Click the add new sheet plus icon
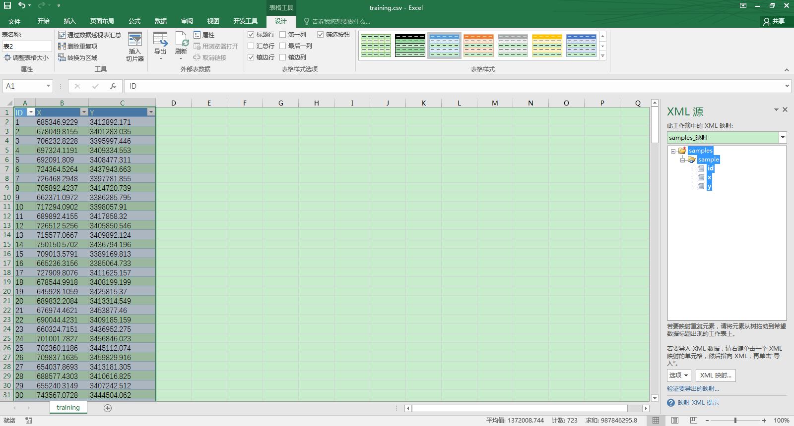This screenshot has width=794, height=426. (108, 408)
